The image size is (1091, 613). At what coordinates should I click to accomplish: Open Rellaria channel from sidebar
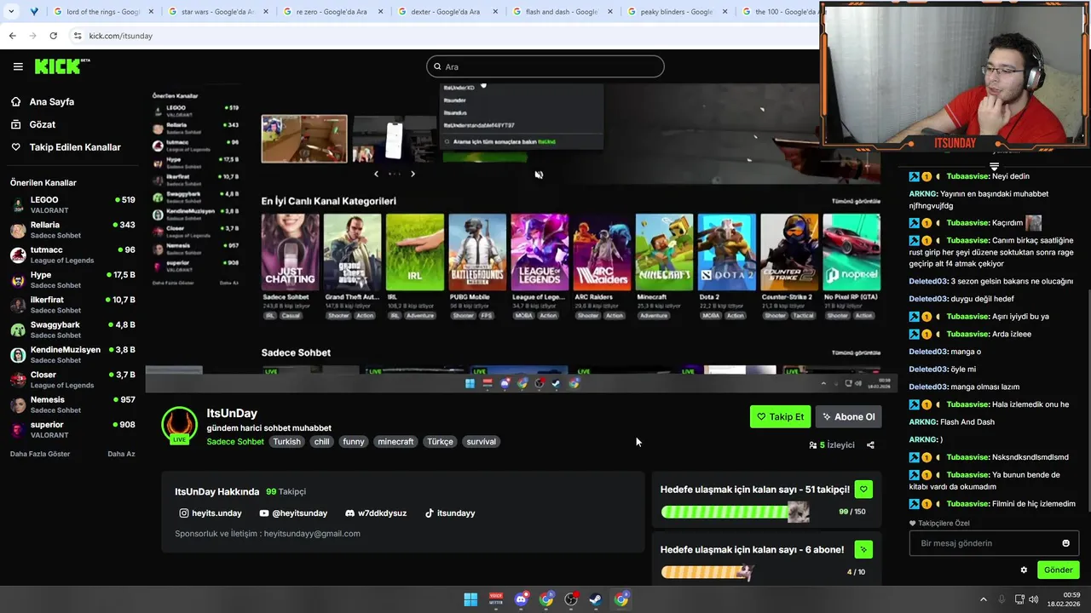pyautogui.click(x=72, y=230)
